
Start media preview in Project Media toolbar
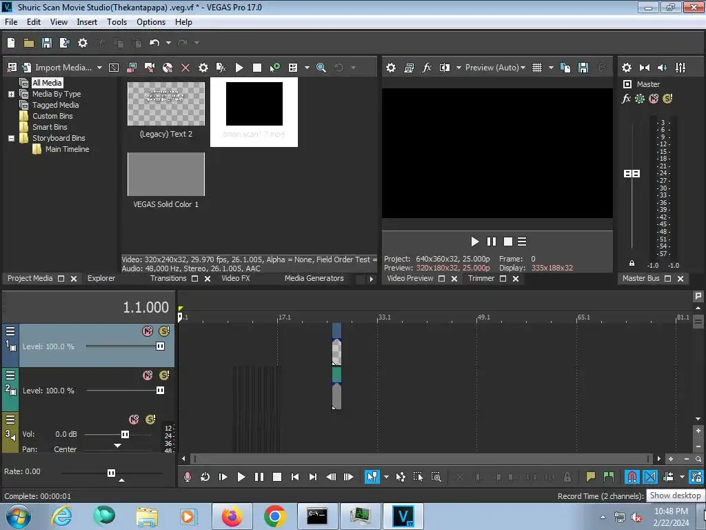click(x=239, y=68)
